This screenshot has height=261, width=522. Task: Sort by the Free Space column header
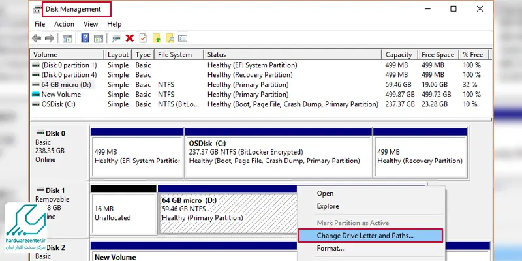click(438, 55)
